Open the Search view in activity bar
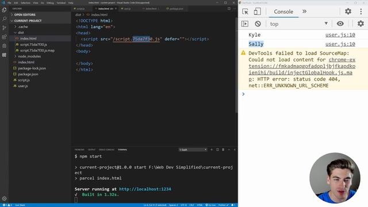The height and width of the screenshot is (207, 368). [4, 19]
